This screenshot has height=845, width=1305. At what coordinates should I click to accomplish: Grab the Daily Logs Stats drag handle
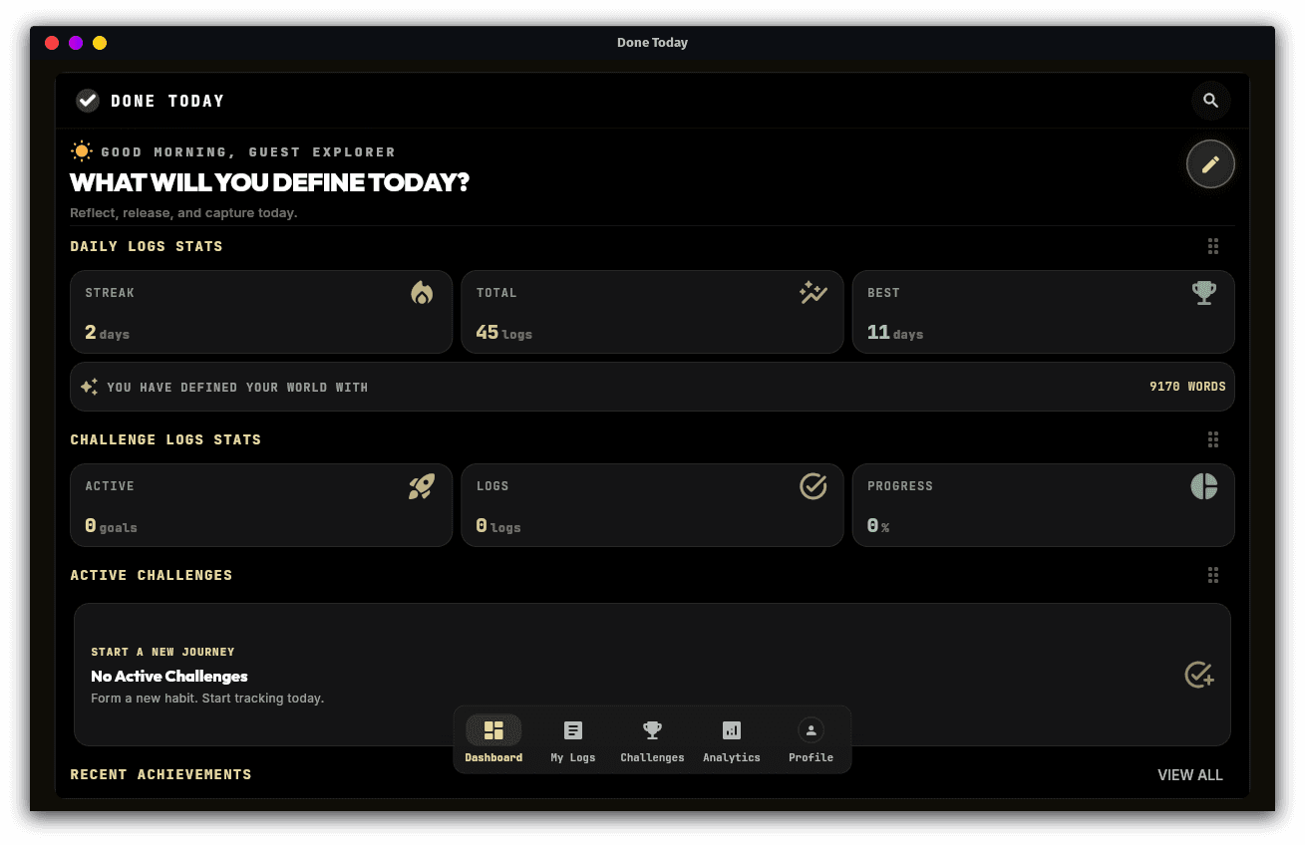click(1213, 246)
